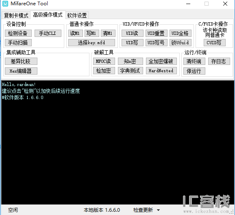Run the 字典测试 tool
The image size is (235, 215).
131,71
